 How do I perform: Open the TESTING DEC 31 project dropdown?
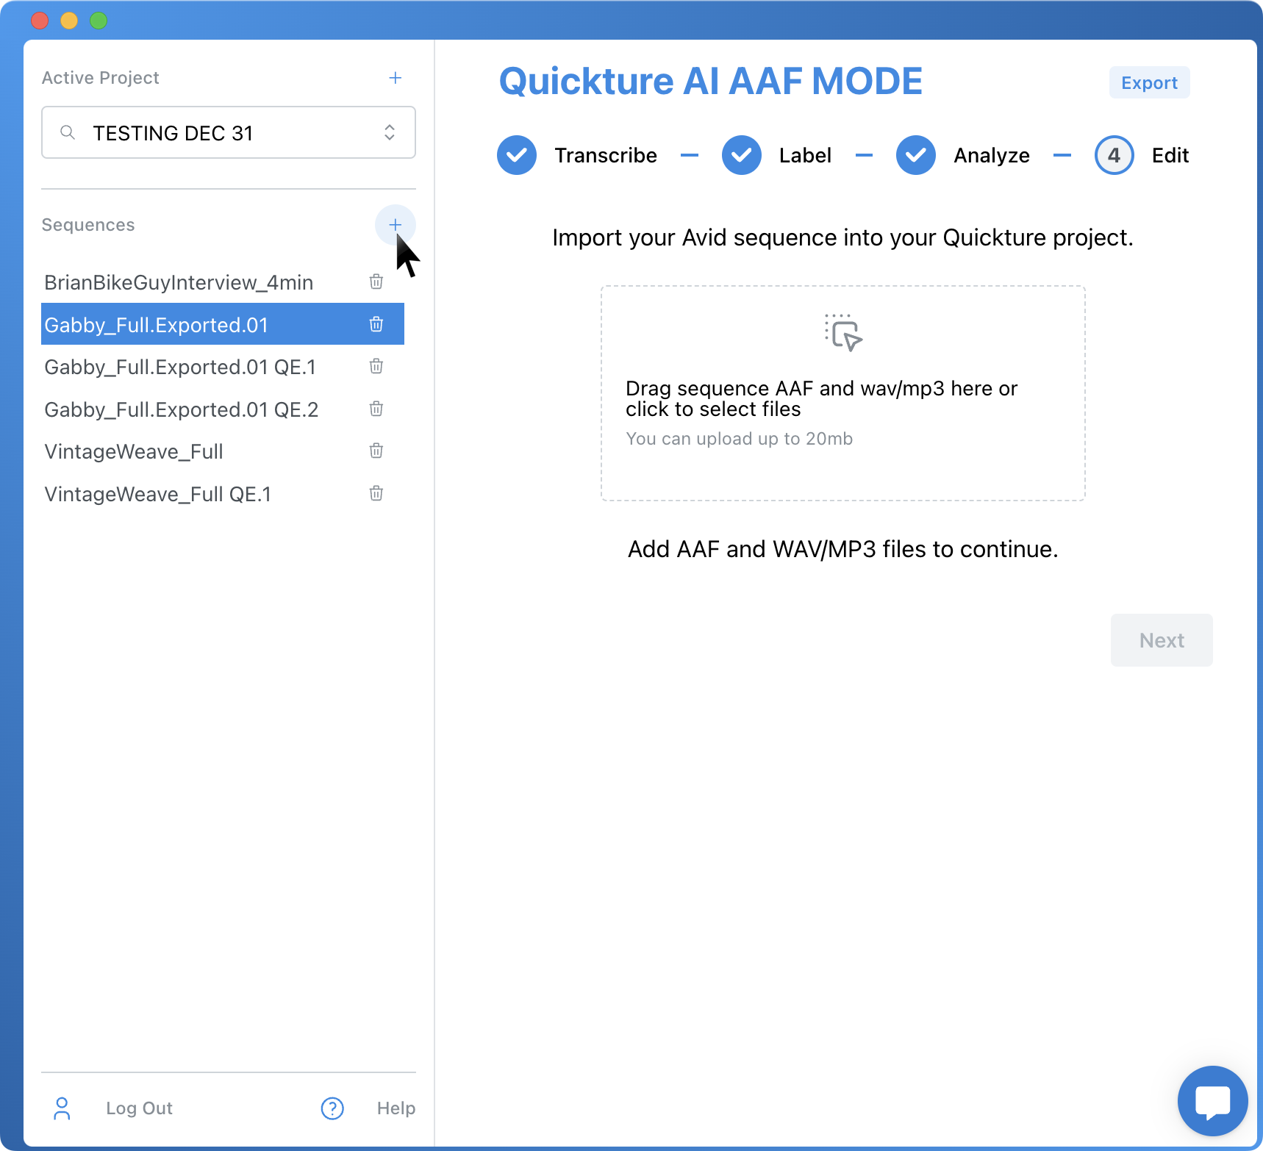point(229,132)
